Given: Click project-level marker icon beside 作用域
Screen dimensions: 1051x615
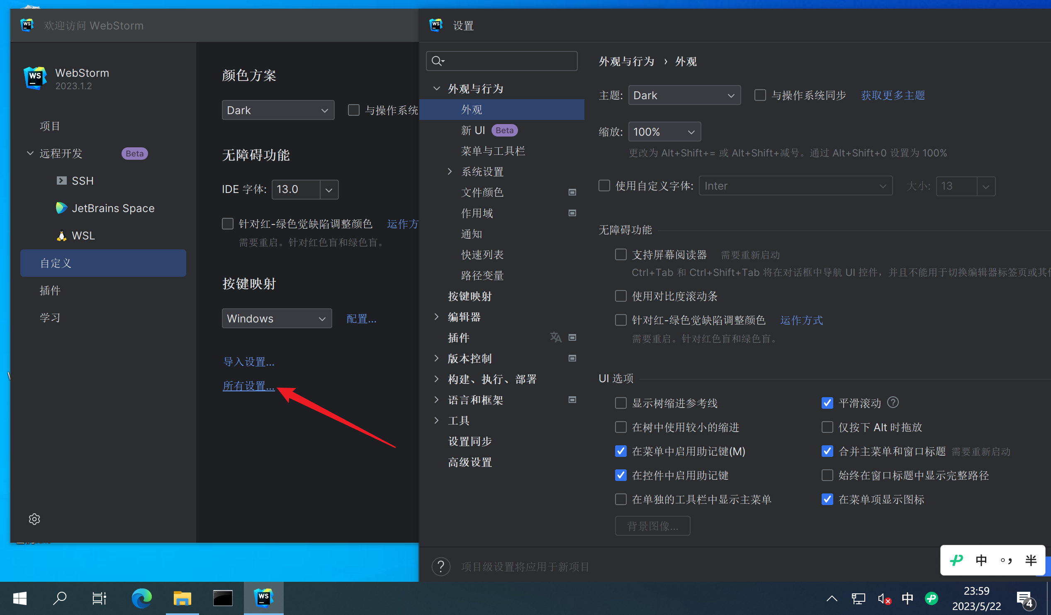Looking at the screenshot, I should pyautogui.click(x=572, y=213).
